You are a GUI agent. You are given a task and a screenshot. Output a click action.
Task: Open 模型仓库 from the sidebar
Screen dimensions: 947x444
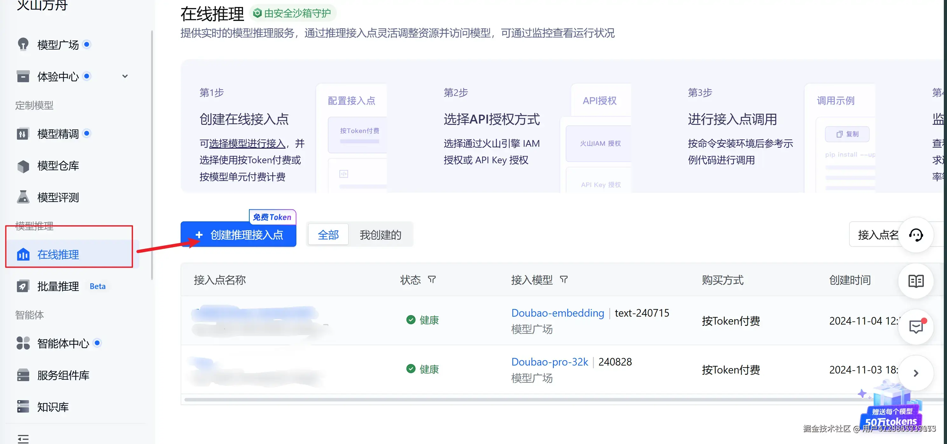pos(58,166)
